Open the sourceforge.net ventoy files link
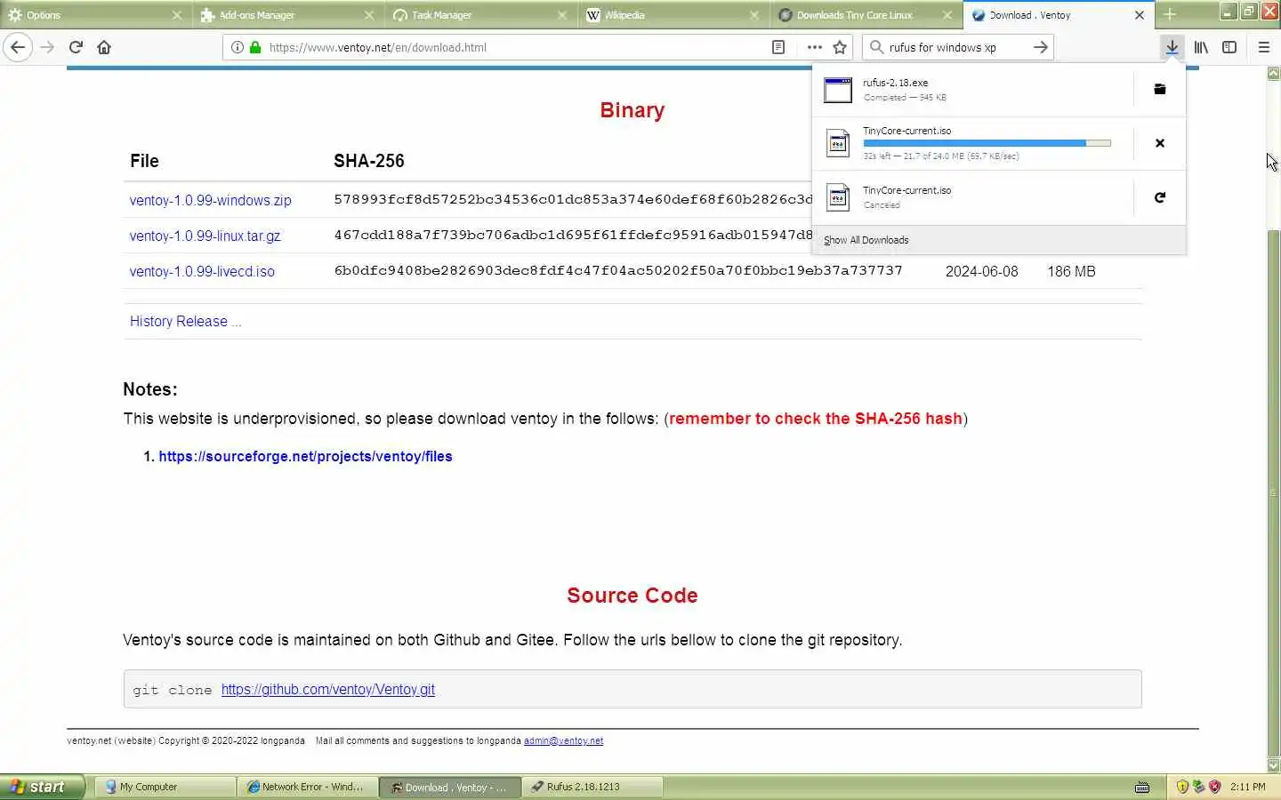 coord(305,456)
